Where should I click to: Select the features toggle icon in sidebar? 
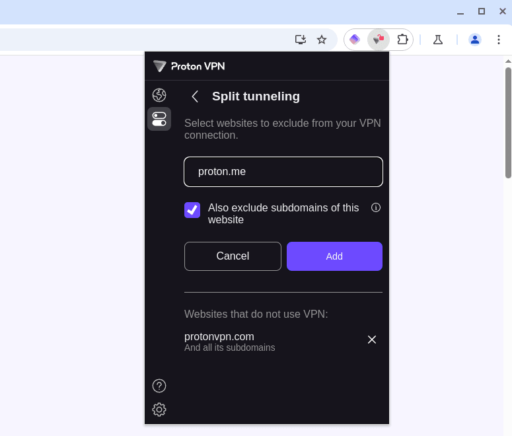pyautogui.click(x=159, y=119)
